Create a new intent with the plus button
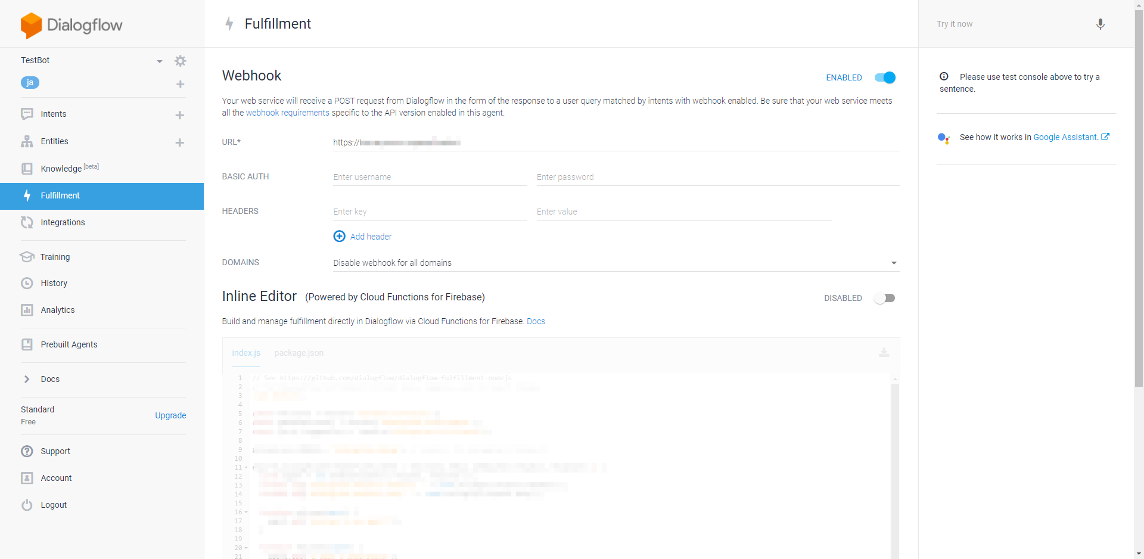 tap(180, 115)
